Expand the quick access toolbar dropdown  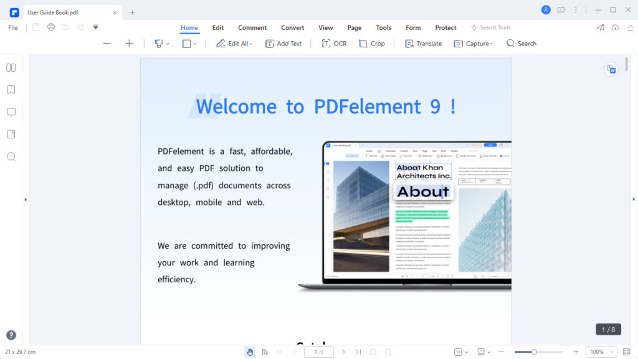[95, 27]
